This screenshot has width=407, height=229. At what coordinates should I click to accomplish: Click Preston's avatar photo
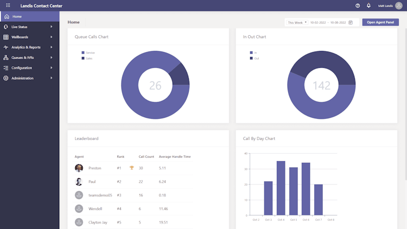coord(79,168)
